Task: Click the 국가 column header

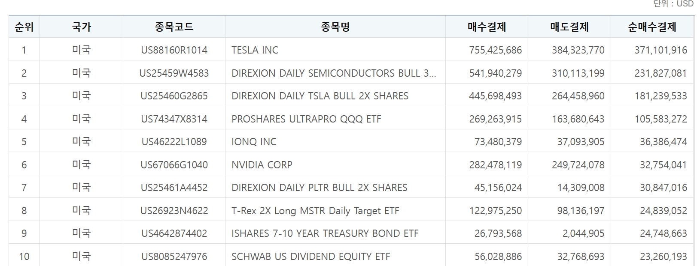Action: tap(81, 27)
